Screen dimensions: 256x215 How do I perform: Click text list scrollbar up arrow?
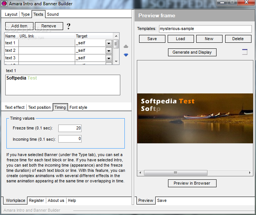click(x=116, y=36)
